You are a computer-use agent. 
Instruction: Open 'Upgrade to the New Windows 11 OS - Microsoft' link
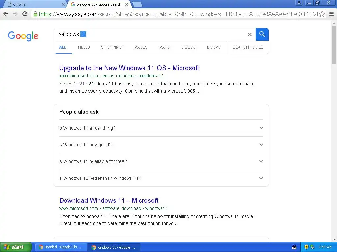(x=129, y=68)
